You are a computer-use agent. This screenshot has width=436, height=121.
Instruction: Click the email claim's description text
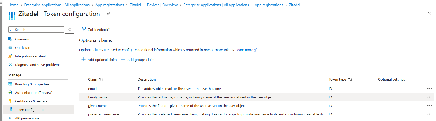(x=179, y=89)
